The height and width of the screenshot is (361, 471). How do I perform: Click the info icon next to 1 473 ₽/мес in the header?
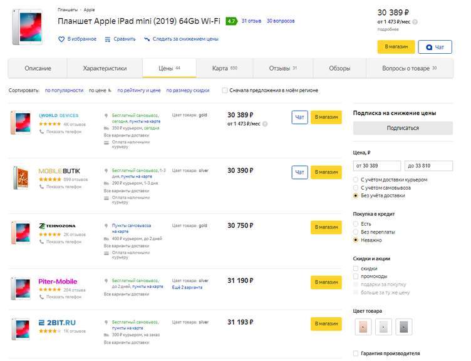click(x=415, y=21)
